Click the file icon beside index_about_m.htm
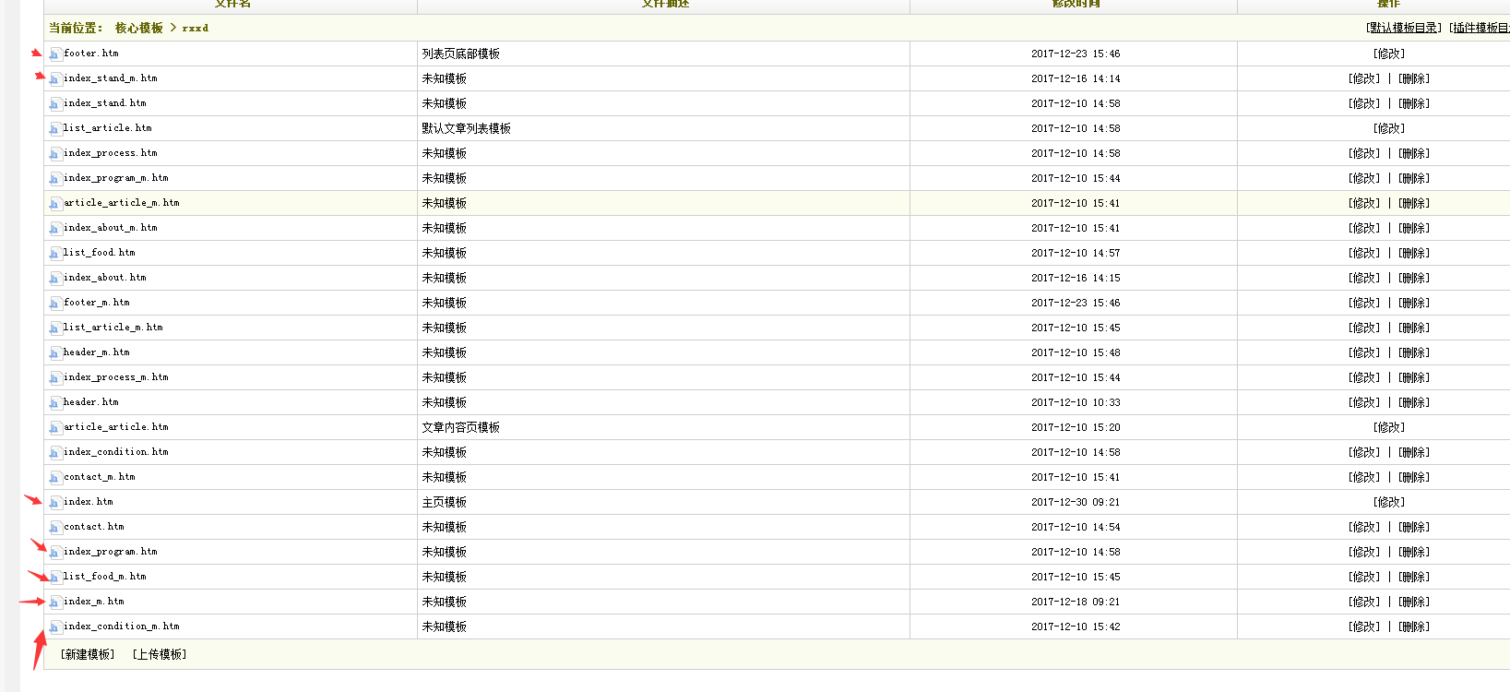This screenshot has height=692, width=1510. (x=55, y=229)
